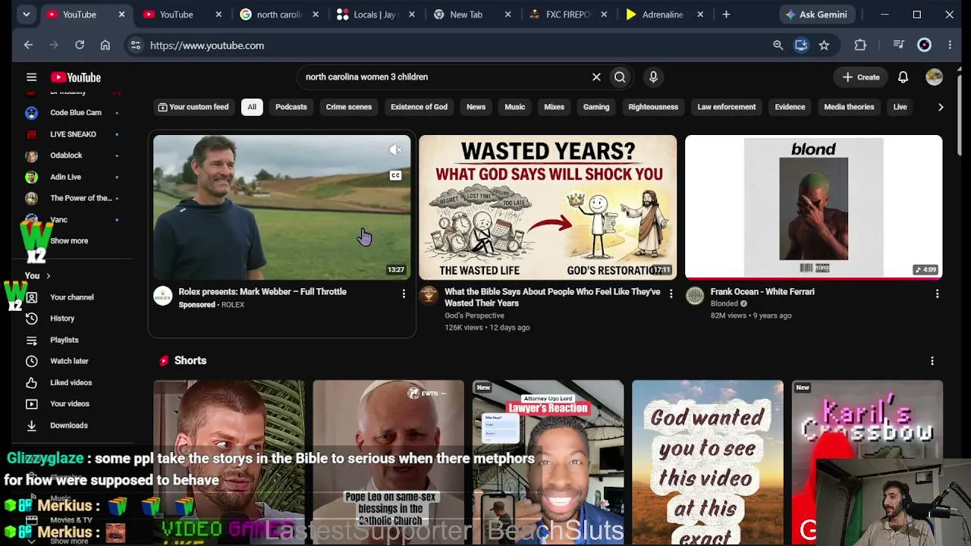Select the Gaming filter chip
Screen dimensions: 971x546
(596, 107)
